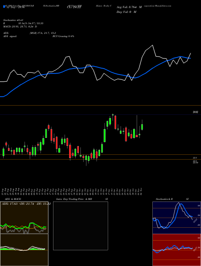Click the 'ADX: 17.65 +DY: 21.74 -DY: 15.22' readout

tap(26, 204)
